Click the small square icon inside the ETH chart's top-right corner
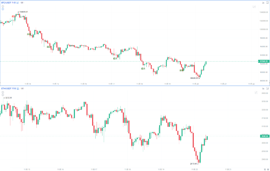The image size is (270, 171). pos(256,93)
